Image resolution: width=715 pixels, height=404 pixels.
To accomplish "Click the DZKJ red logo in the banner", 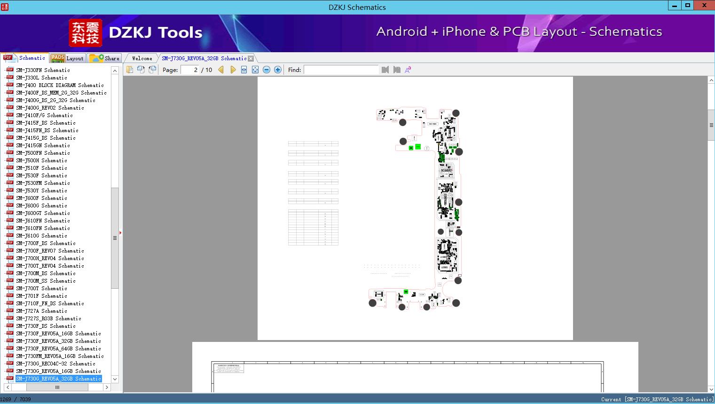I will point(85,33).
